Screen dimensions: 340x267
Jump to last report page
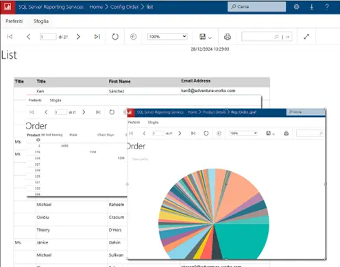97,37
